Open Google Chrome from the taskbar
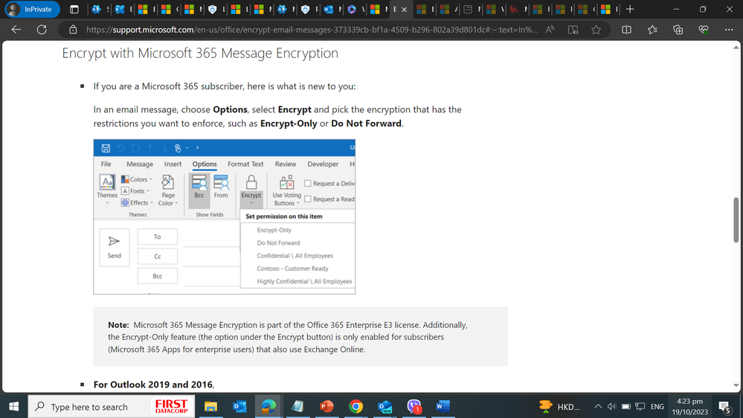 [356, 406]
